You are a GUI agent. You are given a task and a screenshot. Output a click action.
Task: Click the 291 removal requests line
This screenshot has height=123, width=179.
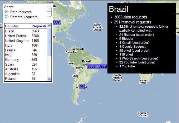point(133,22)
